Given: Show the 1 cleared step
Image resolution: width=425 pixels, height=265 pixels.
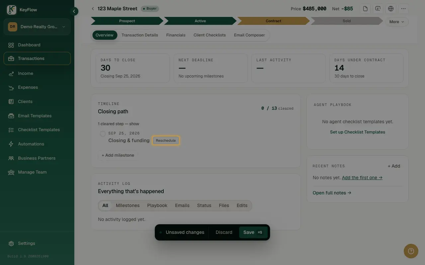Looking at the screenshot, I should click(x=119, y=124).
